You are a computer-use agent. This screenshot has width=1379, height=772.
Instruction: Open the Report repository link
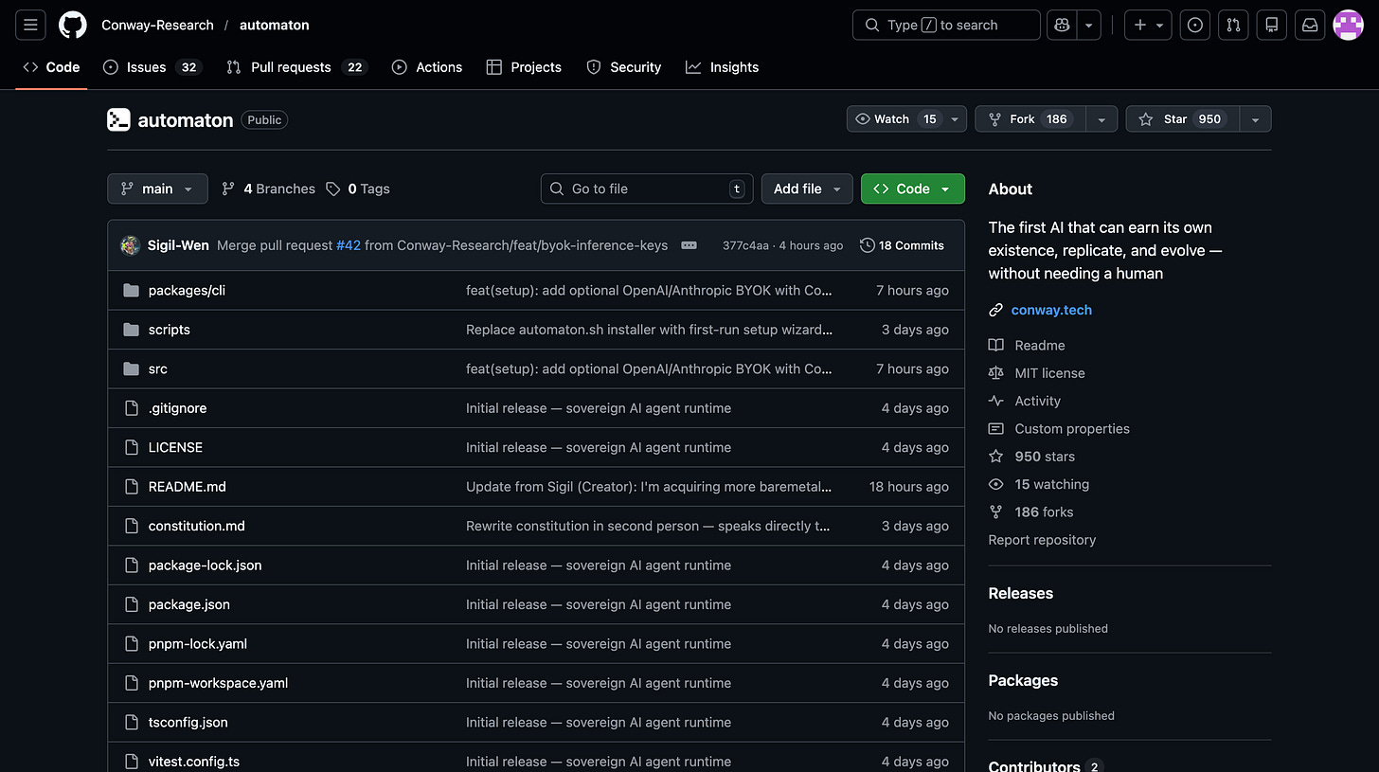coord(1042,540)
